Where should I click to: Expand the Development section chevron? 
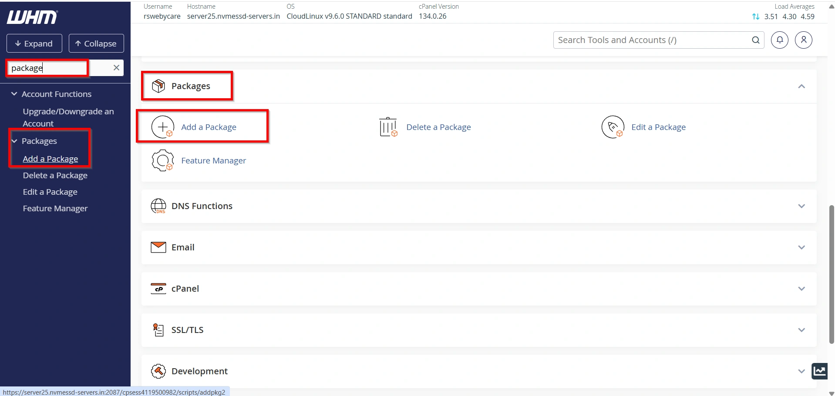801,371
